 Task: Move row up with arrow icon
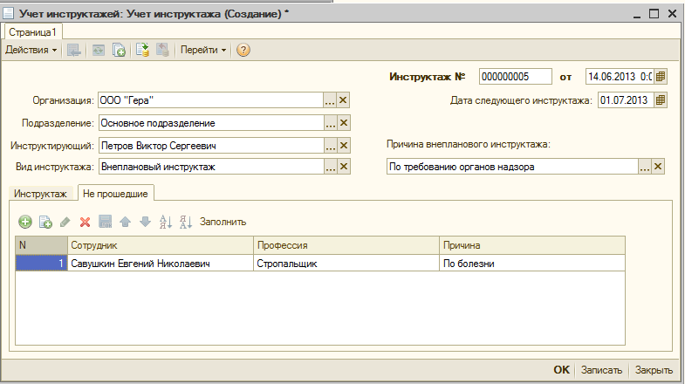pos(126,222)
